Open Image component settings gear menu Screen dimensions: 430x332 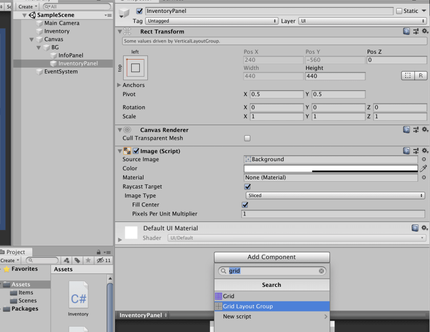(x=425, y=150)
